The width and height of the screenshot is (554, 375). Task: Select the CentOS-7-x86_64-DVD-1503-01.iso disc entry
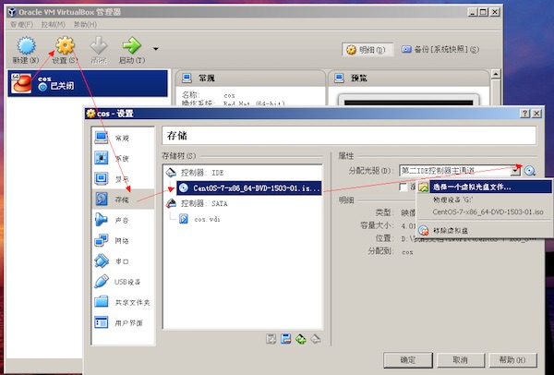(x=249, y=188)
